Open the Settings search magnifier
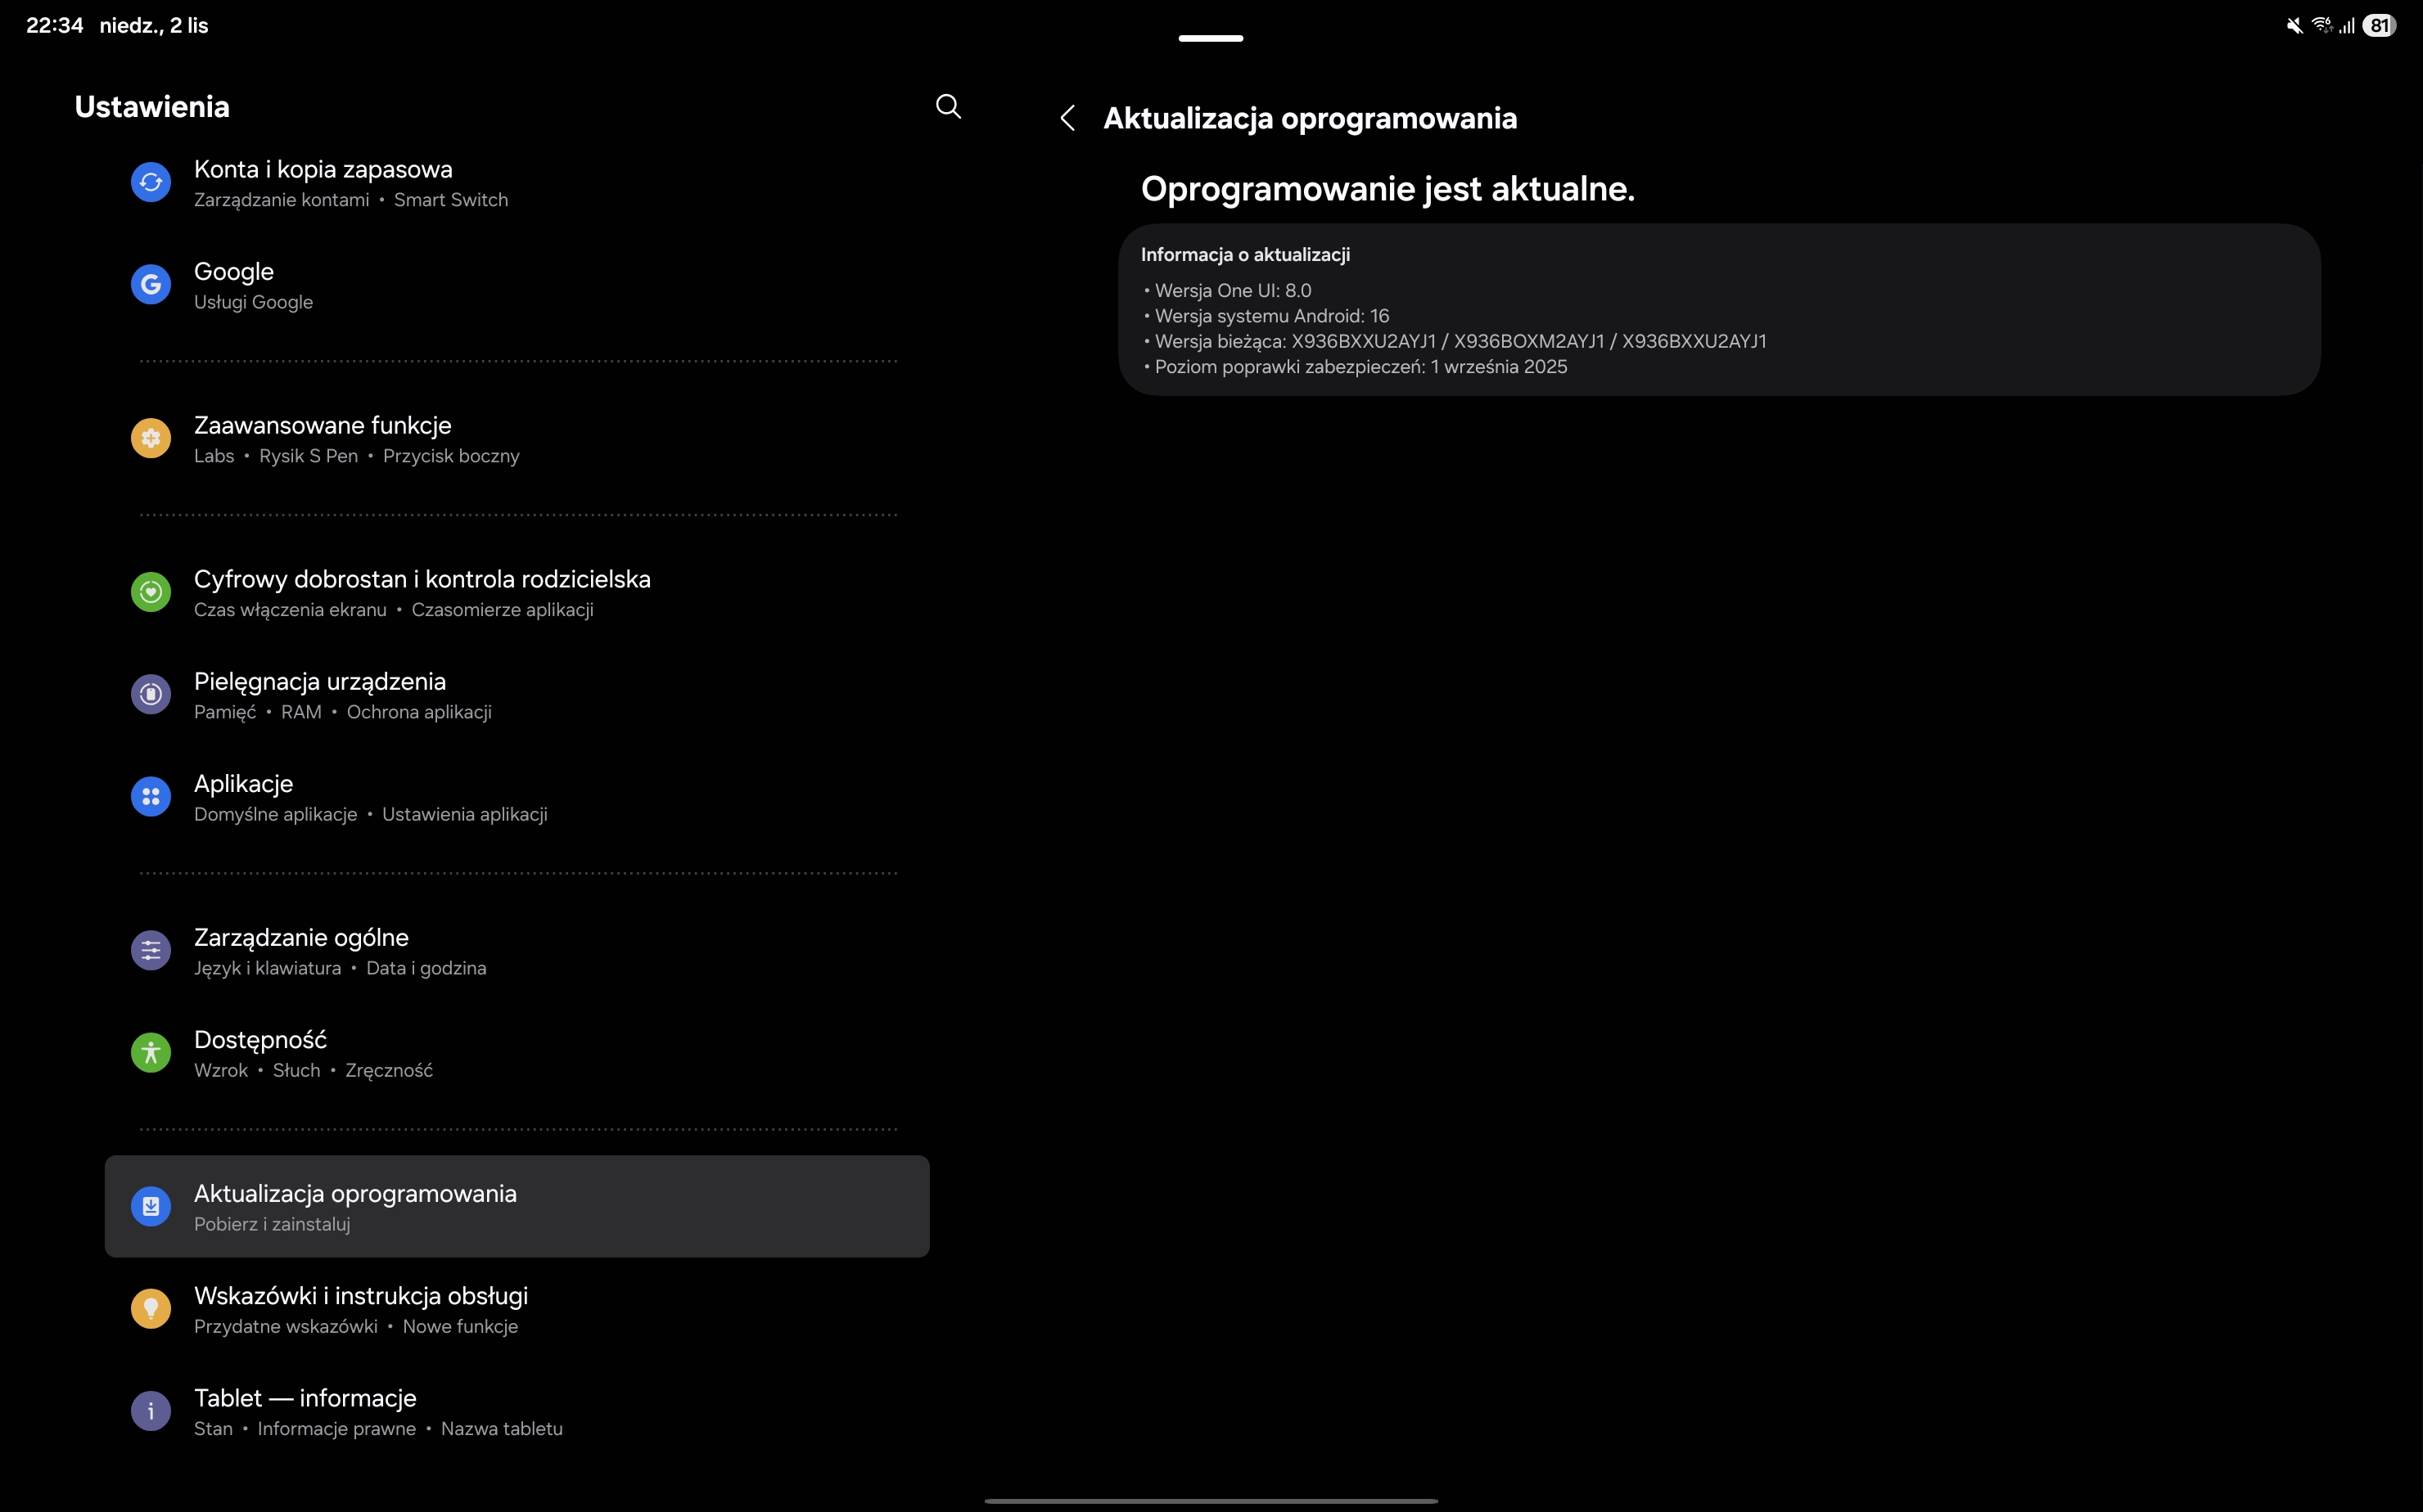2423x1512 pixels. (x=947, y=107)
